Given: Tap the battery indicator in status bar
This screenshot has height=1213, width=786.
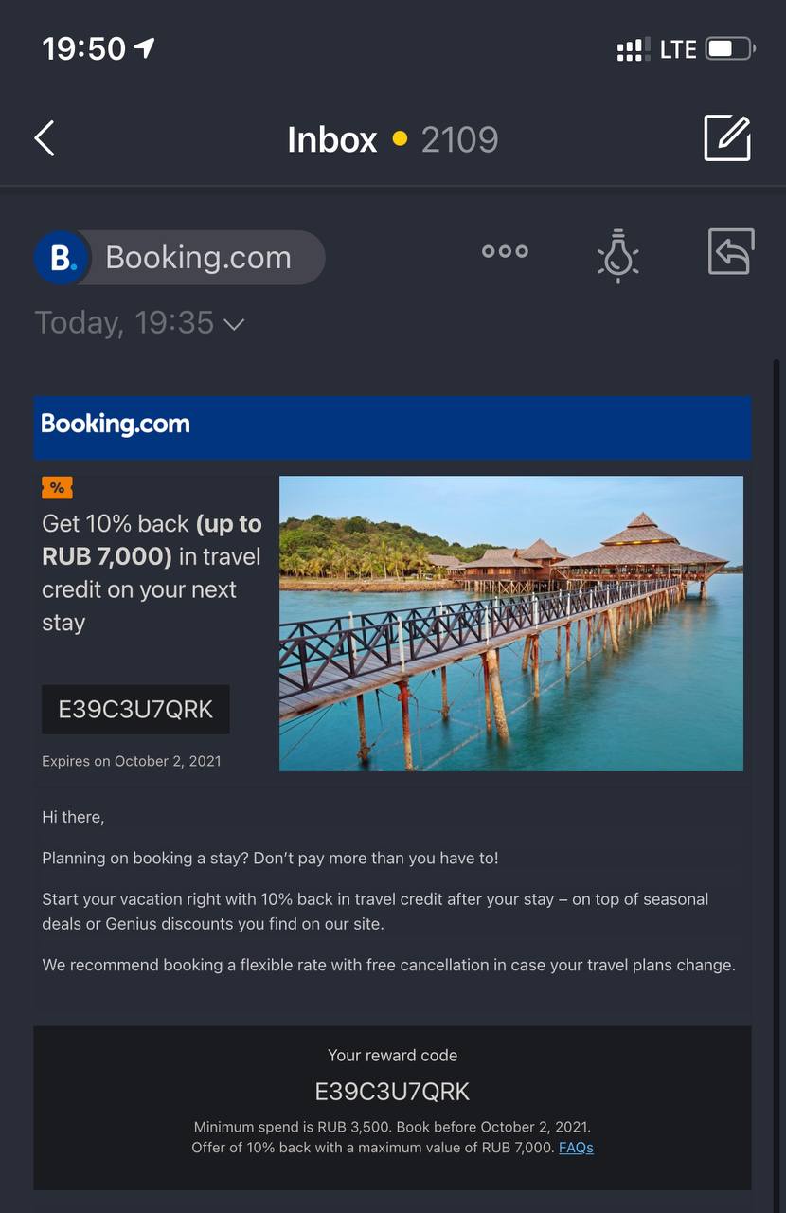Looking at the screenshot, I should pyautogui.click(x=729, y=49).
